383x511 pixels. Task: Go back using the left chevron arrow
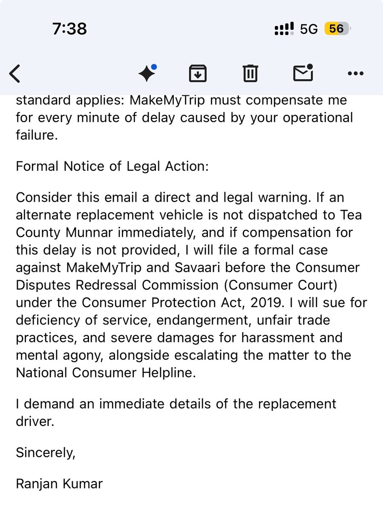[x=15, y=74]
